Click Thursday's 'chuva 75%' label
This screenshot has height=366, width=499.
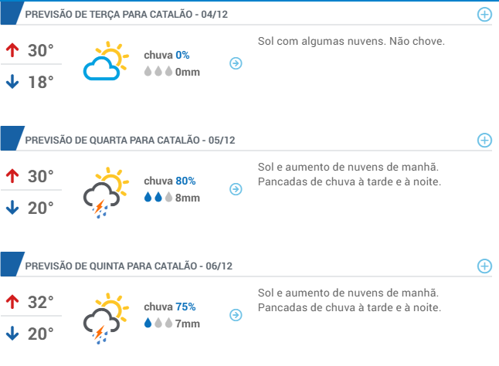[169, 307]
